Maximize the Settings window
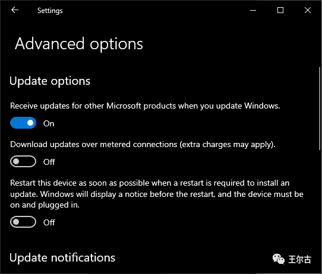 coord(280,10)
